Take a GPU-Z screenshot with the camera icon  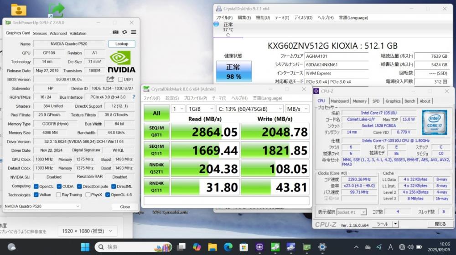(115, 32)
